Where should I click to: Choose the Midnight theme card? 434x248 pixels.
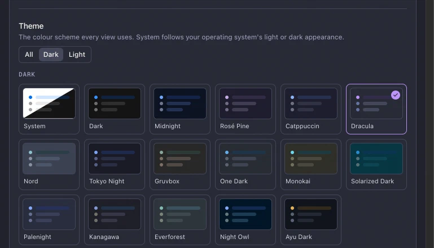click(x=180, y=109)
